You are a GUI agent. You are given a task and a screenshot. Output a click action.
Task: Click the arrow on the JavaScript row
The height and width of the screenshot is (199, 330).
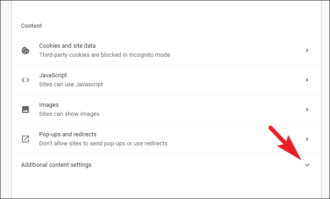[307, 80]
